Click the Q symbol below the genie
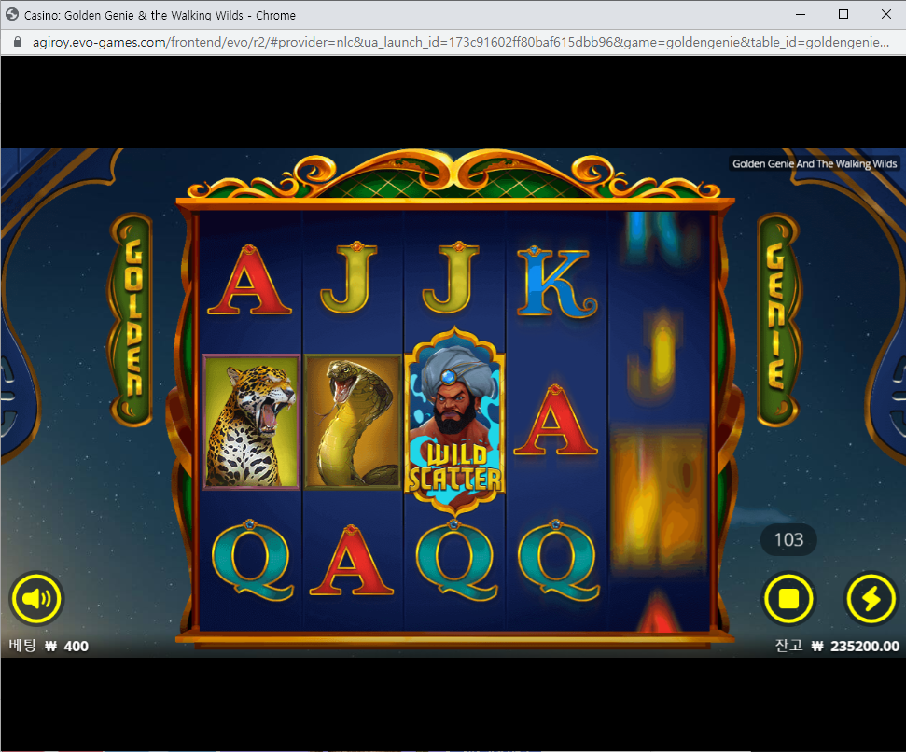 (456, 560)
